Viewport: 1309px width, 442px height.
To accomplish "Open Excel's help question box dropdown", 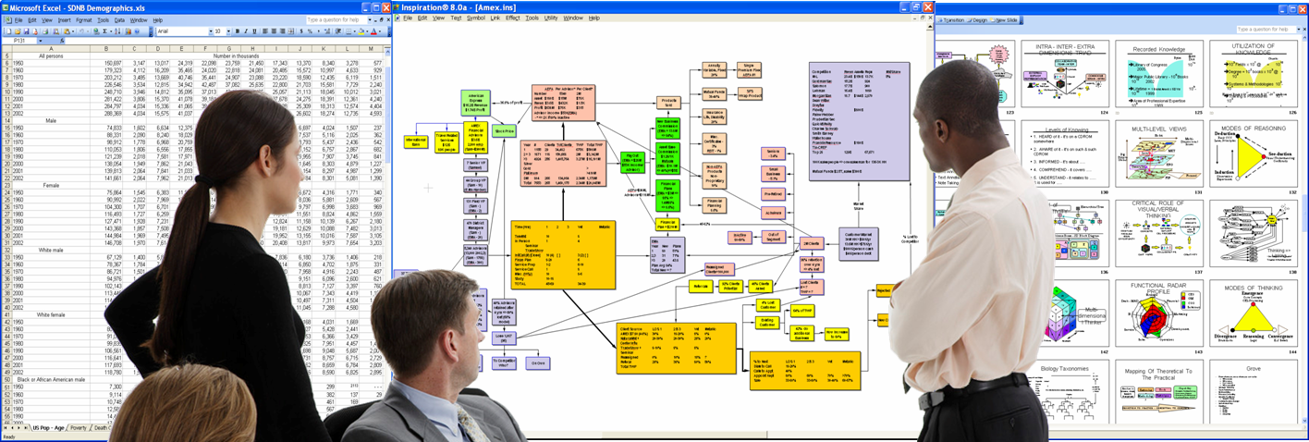I will tap(370, 19).
